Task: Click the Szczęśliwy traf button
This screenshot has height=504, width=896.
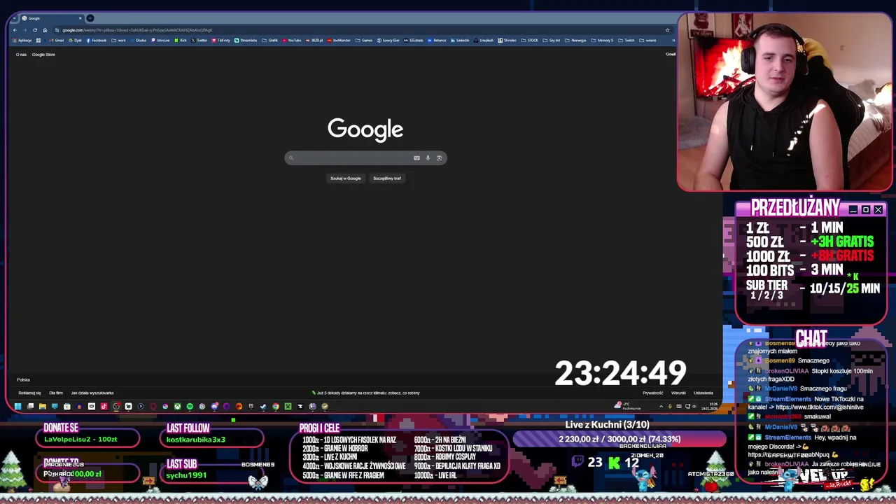Action: coord(387,178)
